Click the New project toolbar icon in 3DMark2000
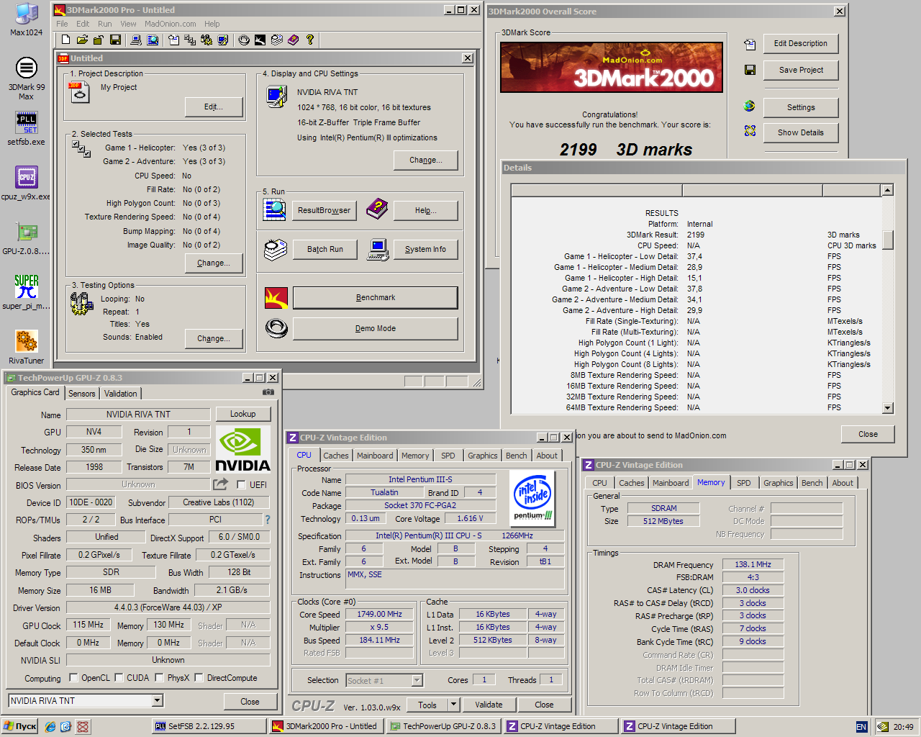Screen dimensions: 921x737 pos(65,40)
